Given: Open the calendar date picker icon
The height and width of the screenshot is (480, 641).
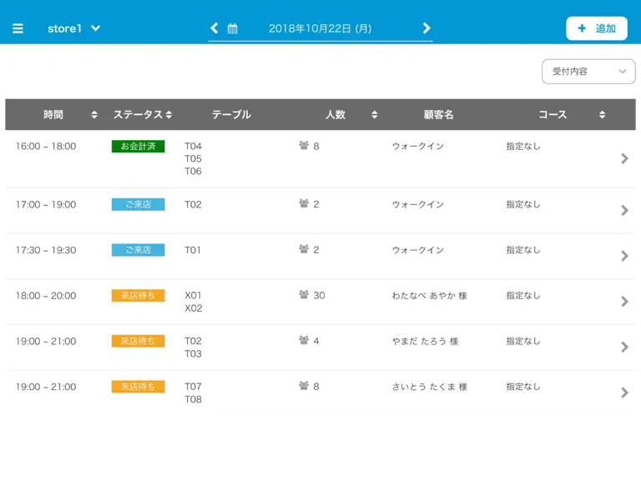Looking at the screenshot, I should click(x=232, y=28).
